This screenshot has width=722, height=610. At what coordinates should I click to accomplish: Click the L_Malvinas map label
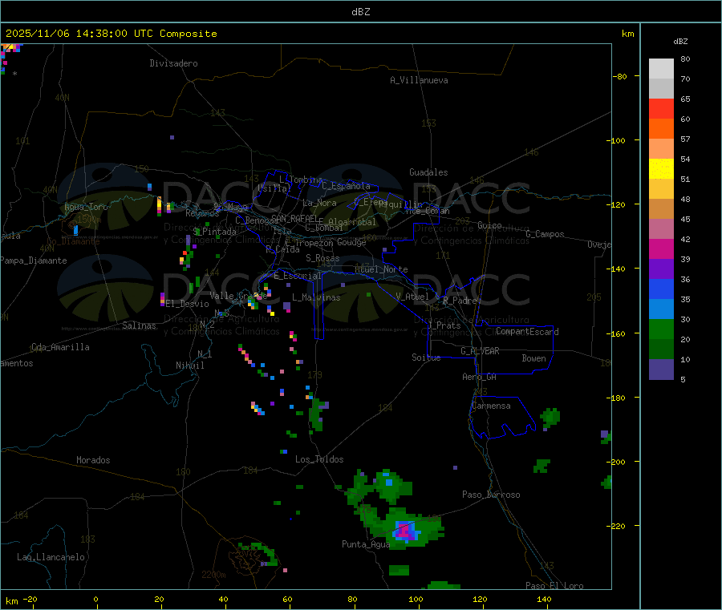point(316,297)
